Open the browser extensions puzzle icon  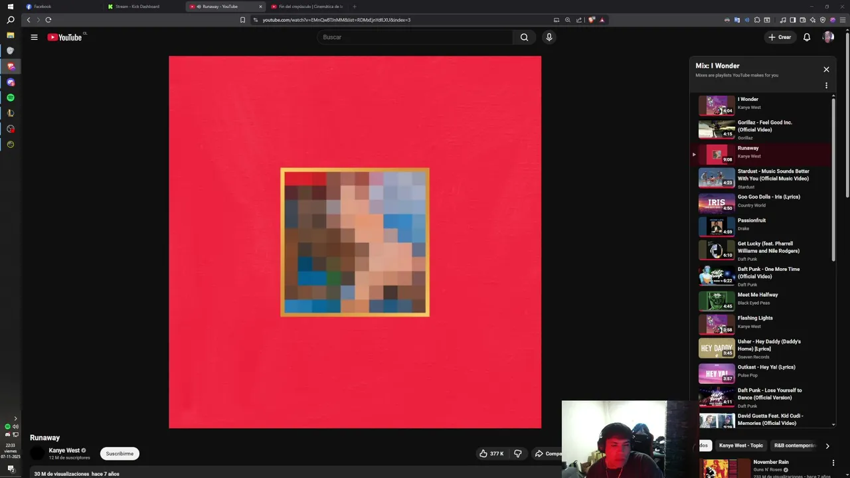(757, 20)
